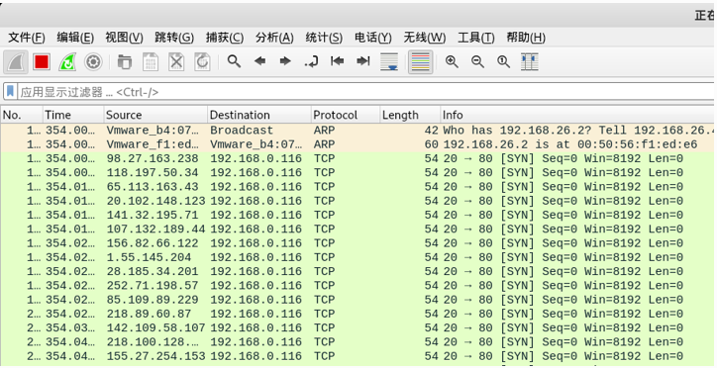Sort by the Destination column header
The height and width of the screenshot is (368, 717).
[259, 115]
